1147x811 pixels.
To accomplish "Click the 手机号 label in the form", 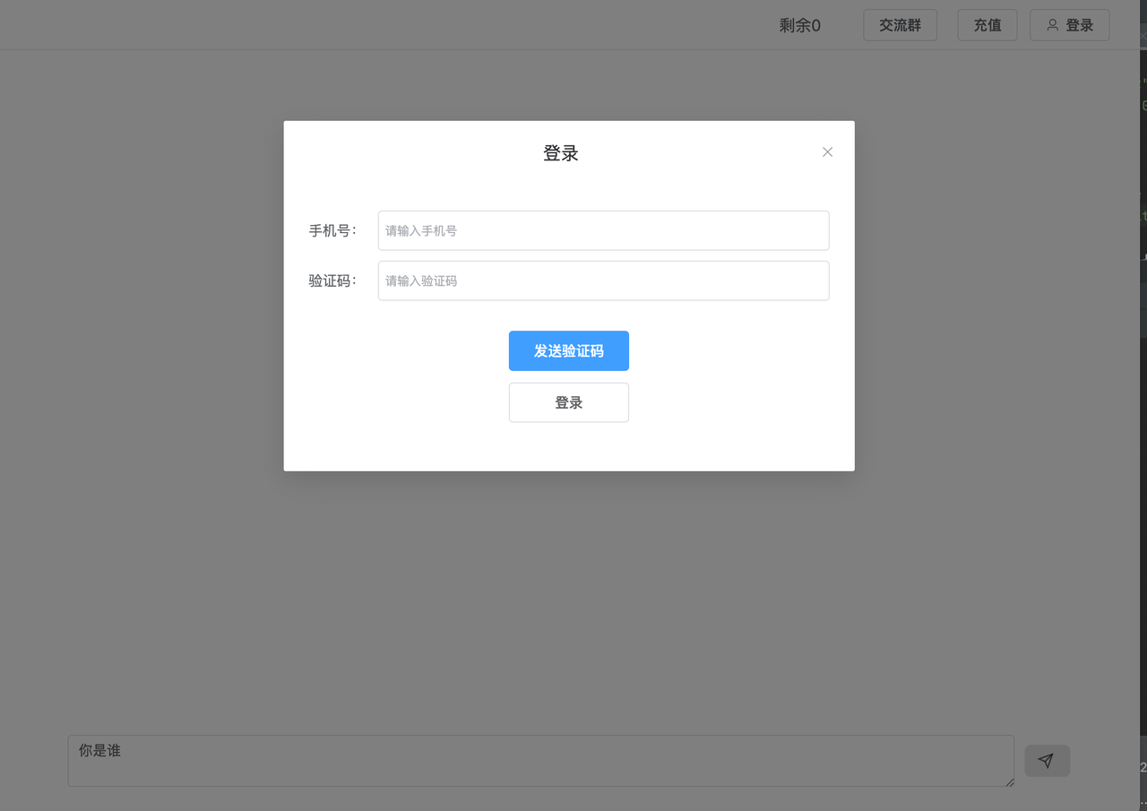I will pos(331,230).
